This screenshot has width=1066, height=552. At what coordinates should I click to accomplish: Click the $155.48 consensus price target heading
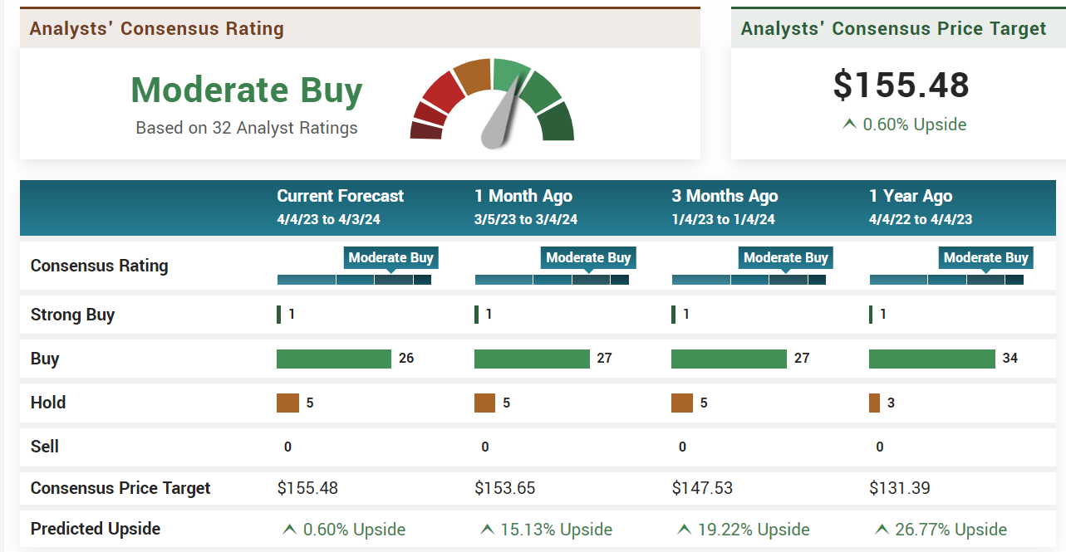tap(901, 85)
